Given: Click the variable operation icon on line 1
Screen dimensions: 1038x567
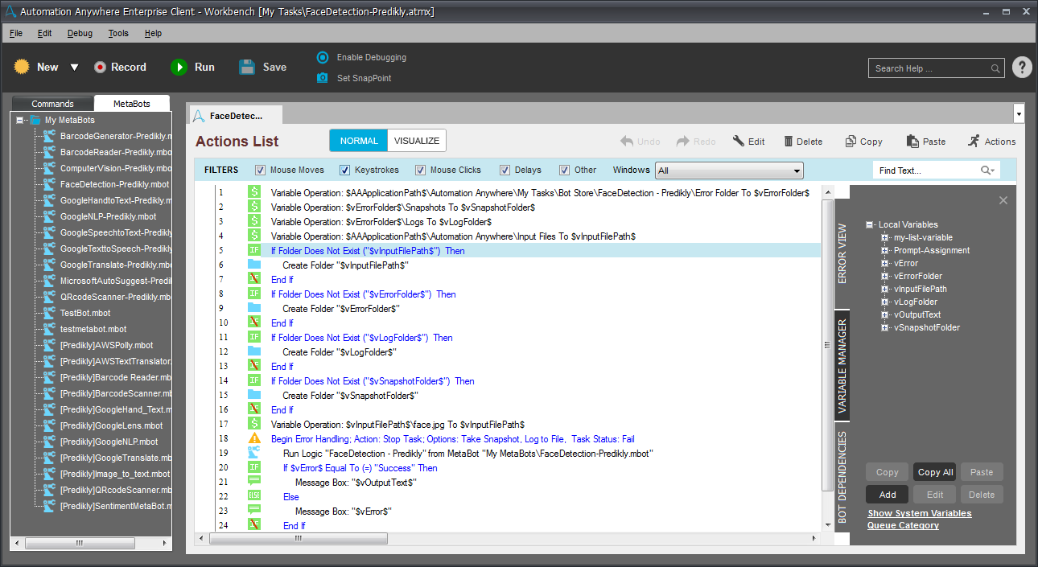Looking at the screenshot, I should tap(254, 193).
